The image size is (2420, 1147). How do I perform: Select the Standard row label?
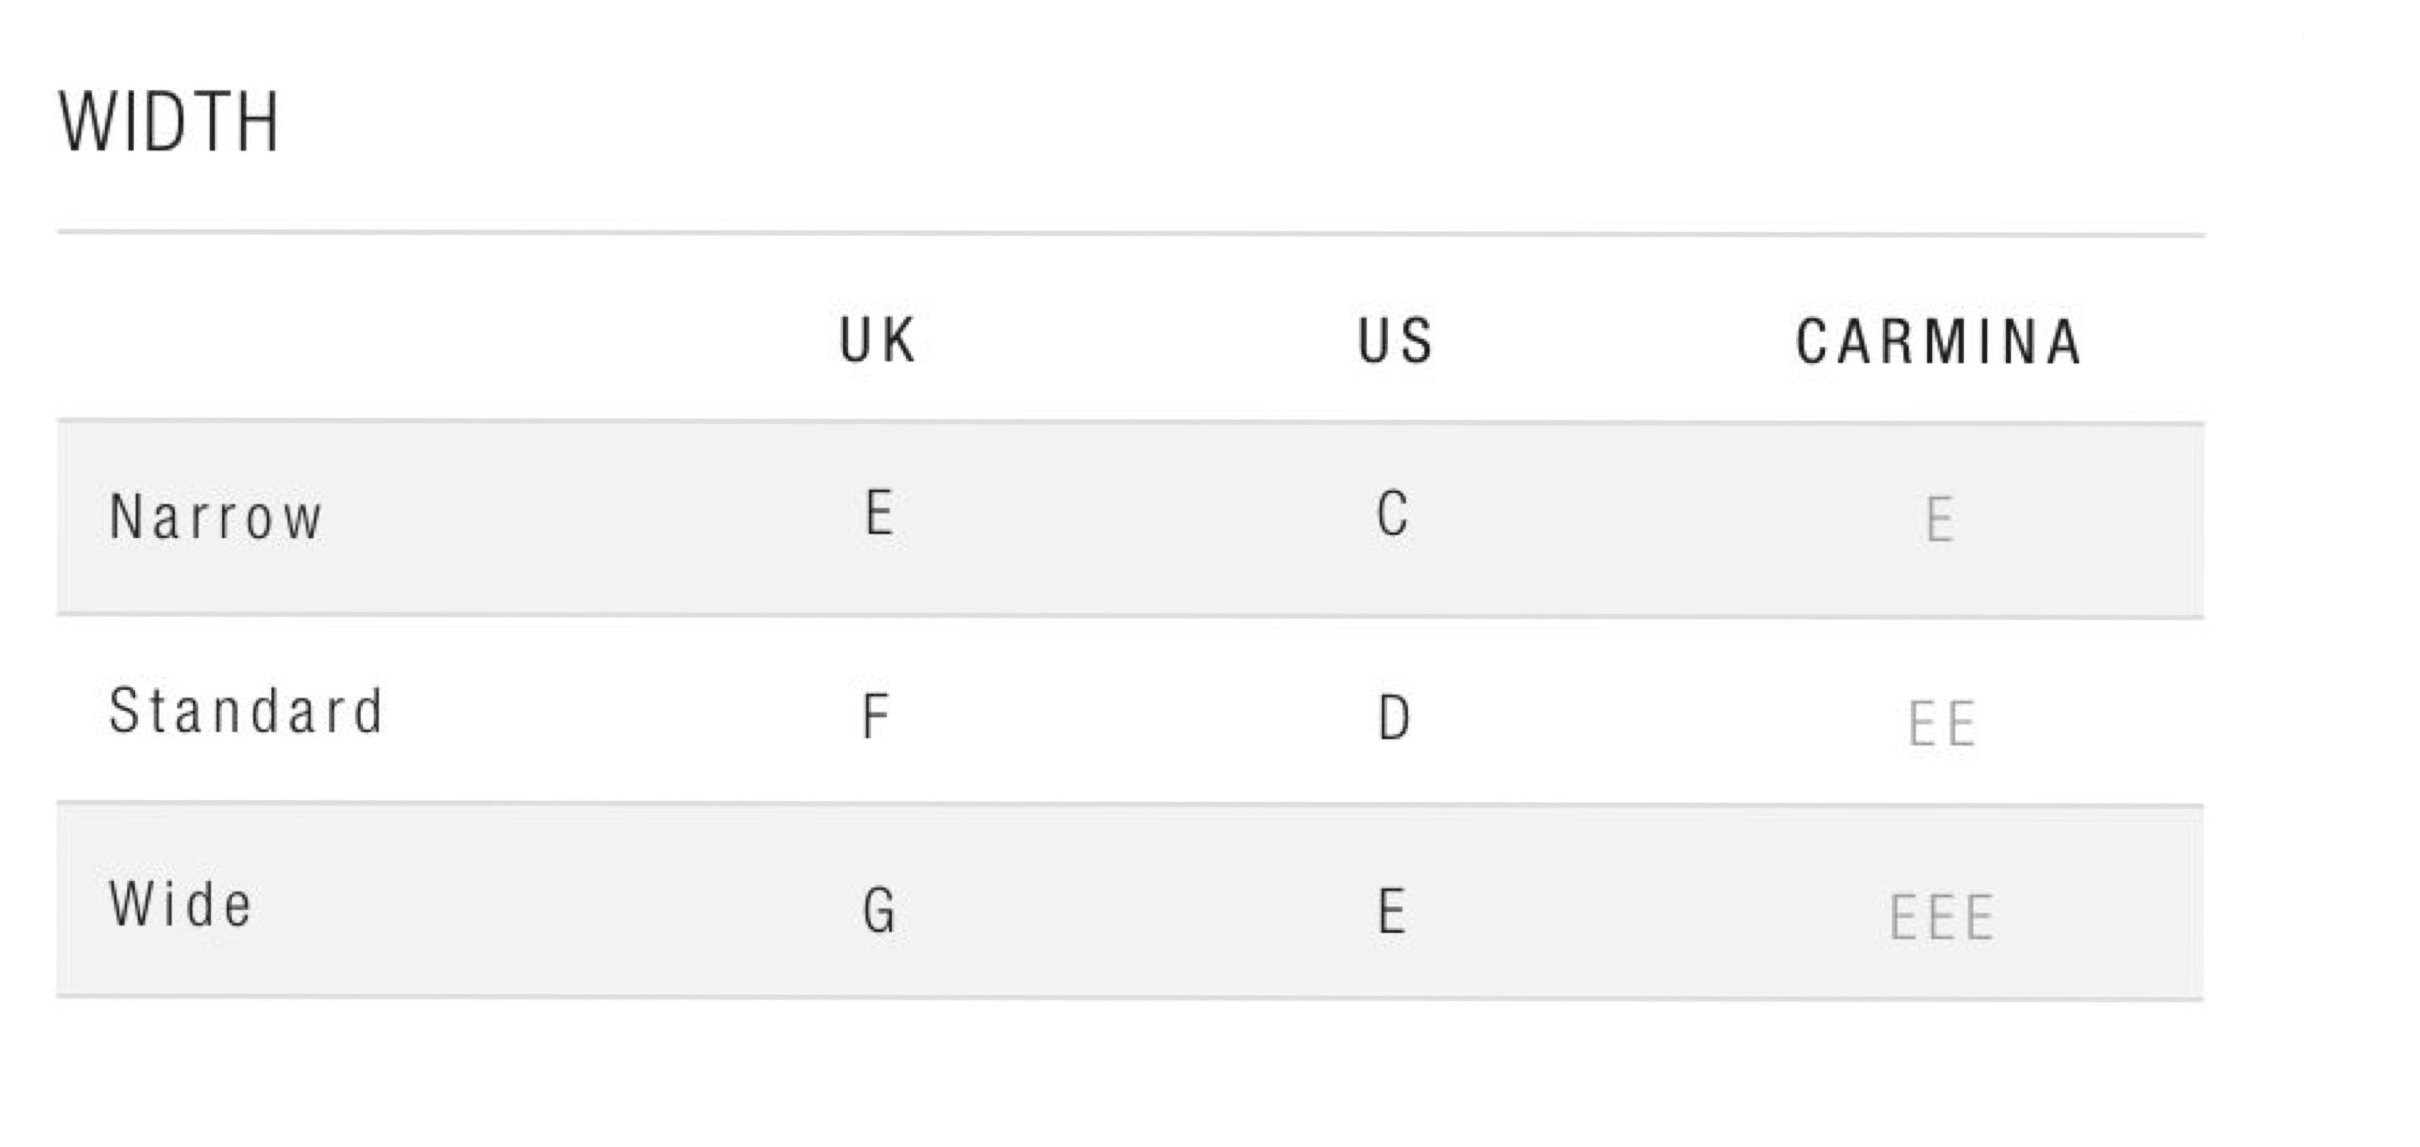click(246, 710)
